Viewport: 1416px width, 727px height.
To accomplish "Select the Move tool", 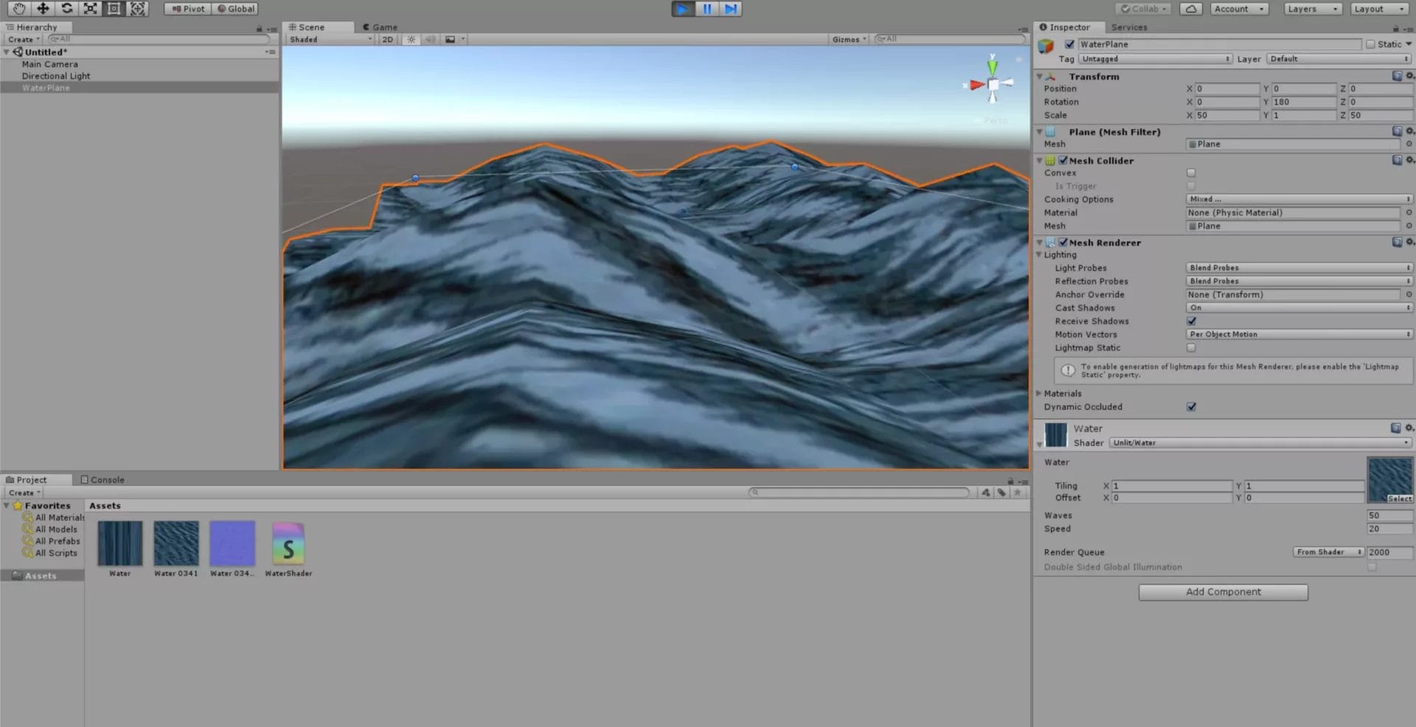I will [x=43, y=9].
